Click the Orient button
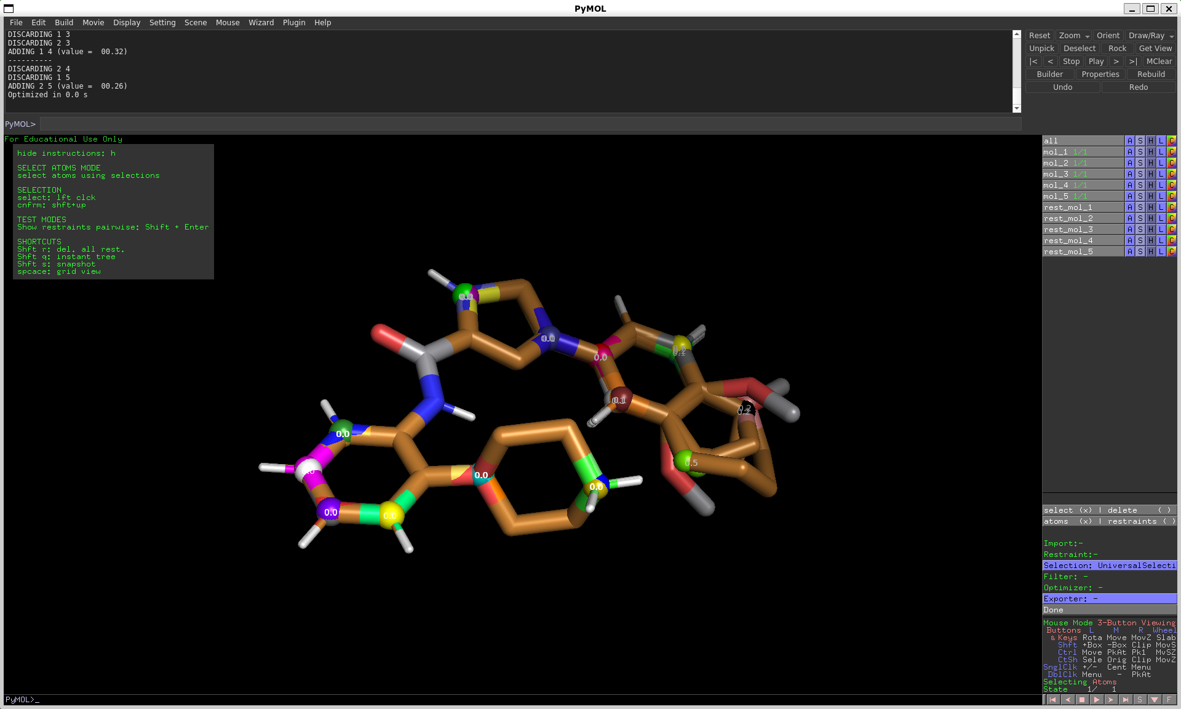Screen dimensions: 1181x709 1108,36
